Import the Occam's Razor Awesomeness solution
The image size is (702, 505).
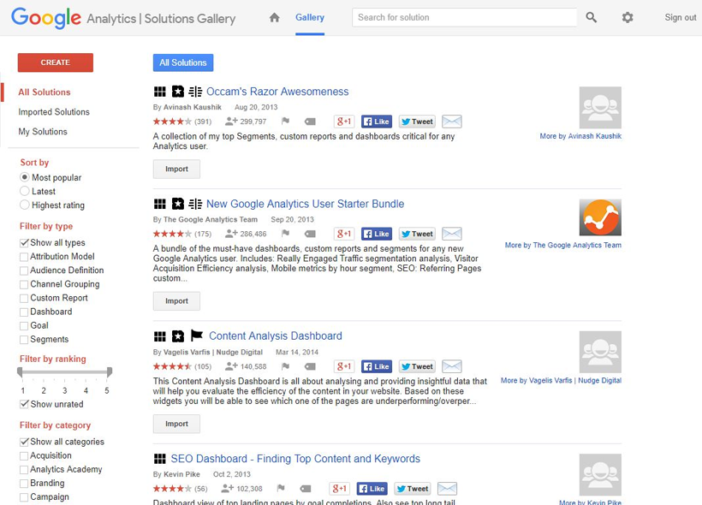(176, 169)
